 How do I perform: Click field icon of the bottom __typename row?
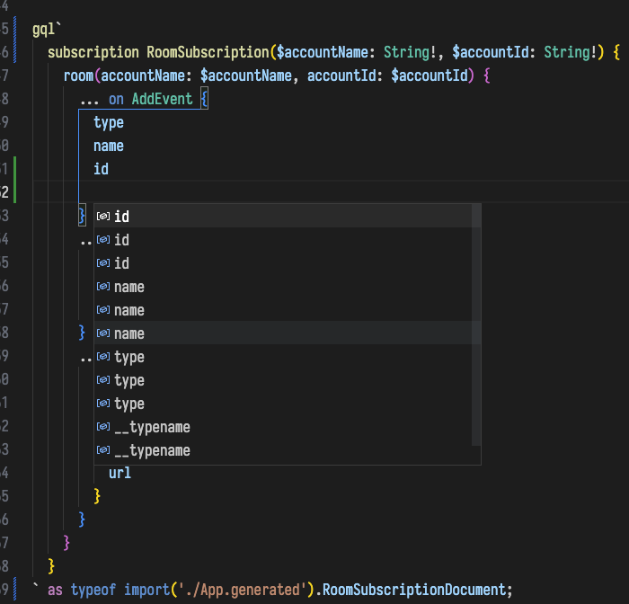click(103, 450)
